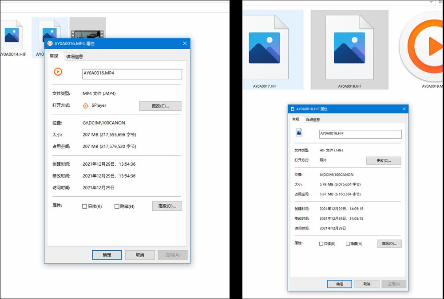444x299 pixels.
Task: Enable 隐藏(H) checkbox in HIF properties
Action: tap(348, 244)
